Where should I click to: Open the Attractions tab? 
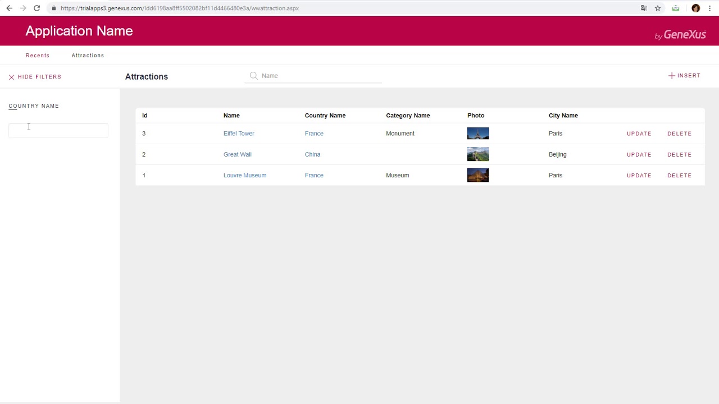point(88,56)
